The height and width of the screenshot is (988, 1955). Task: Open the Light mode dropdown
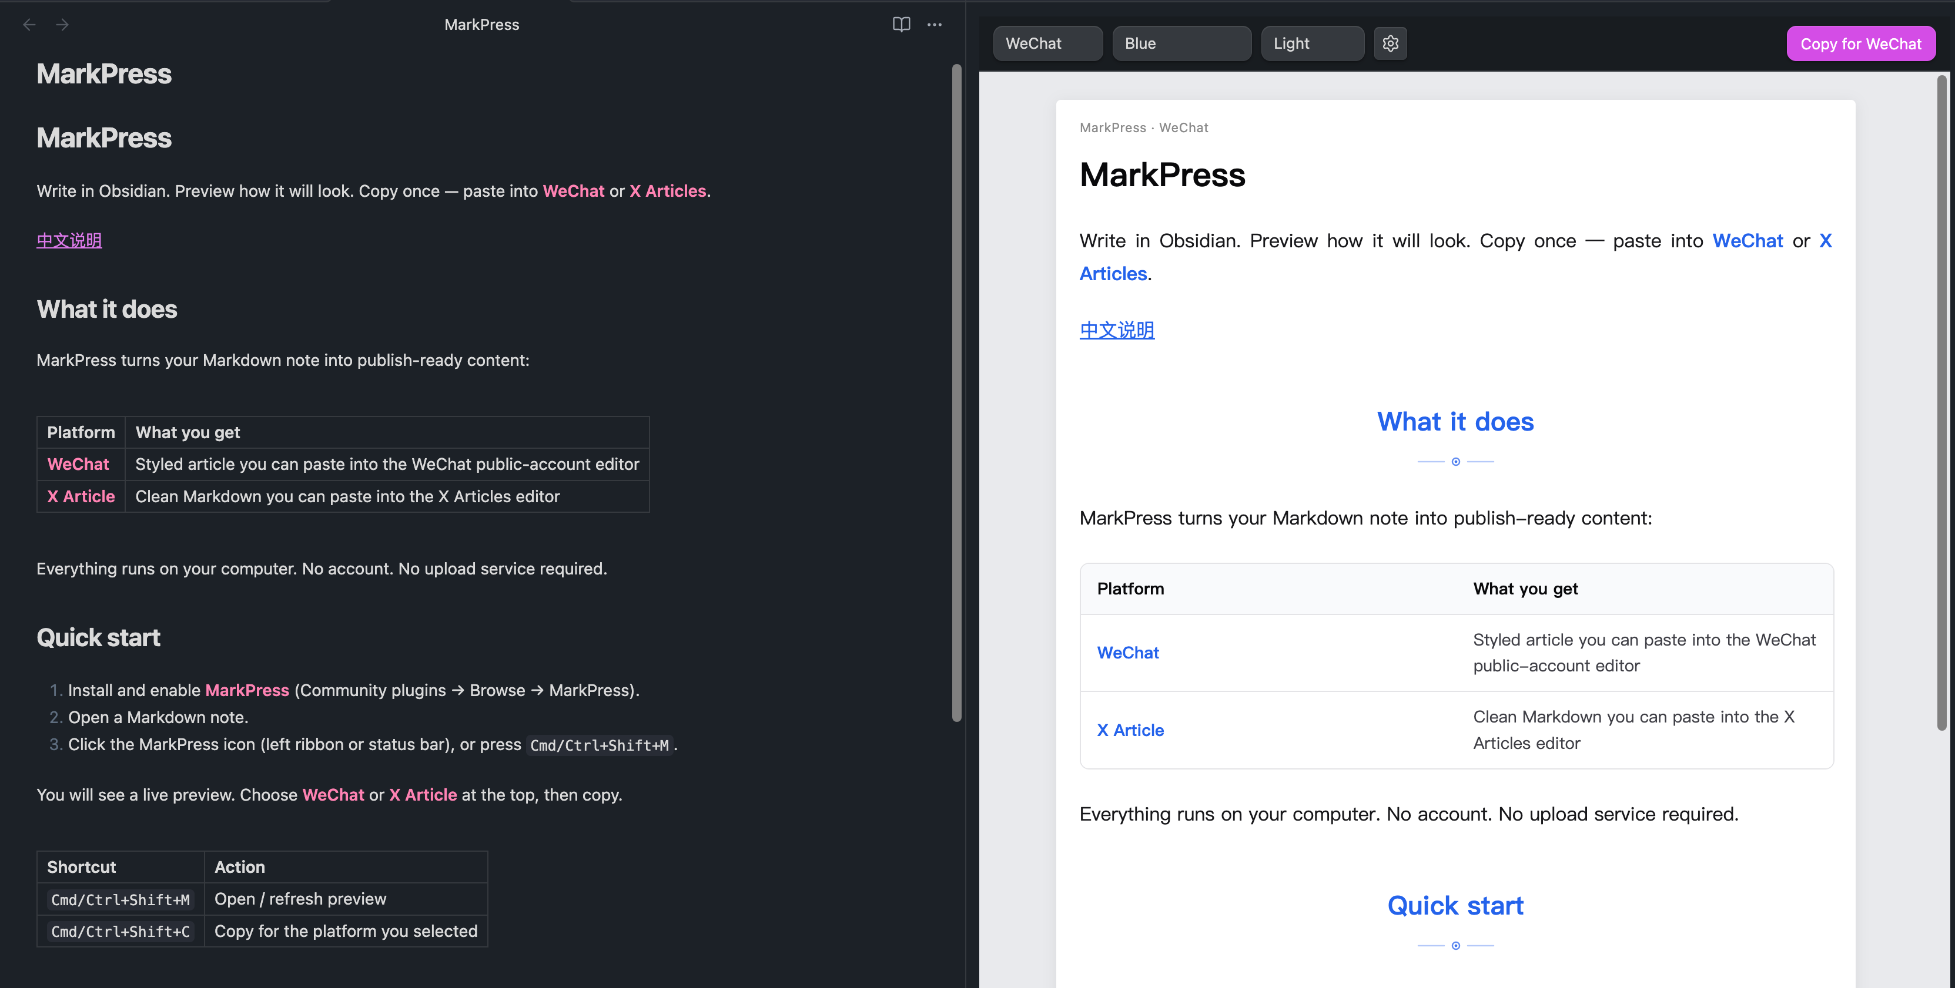pyautogui.click(x=1312, y=43)
